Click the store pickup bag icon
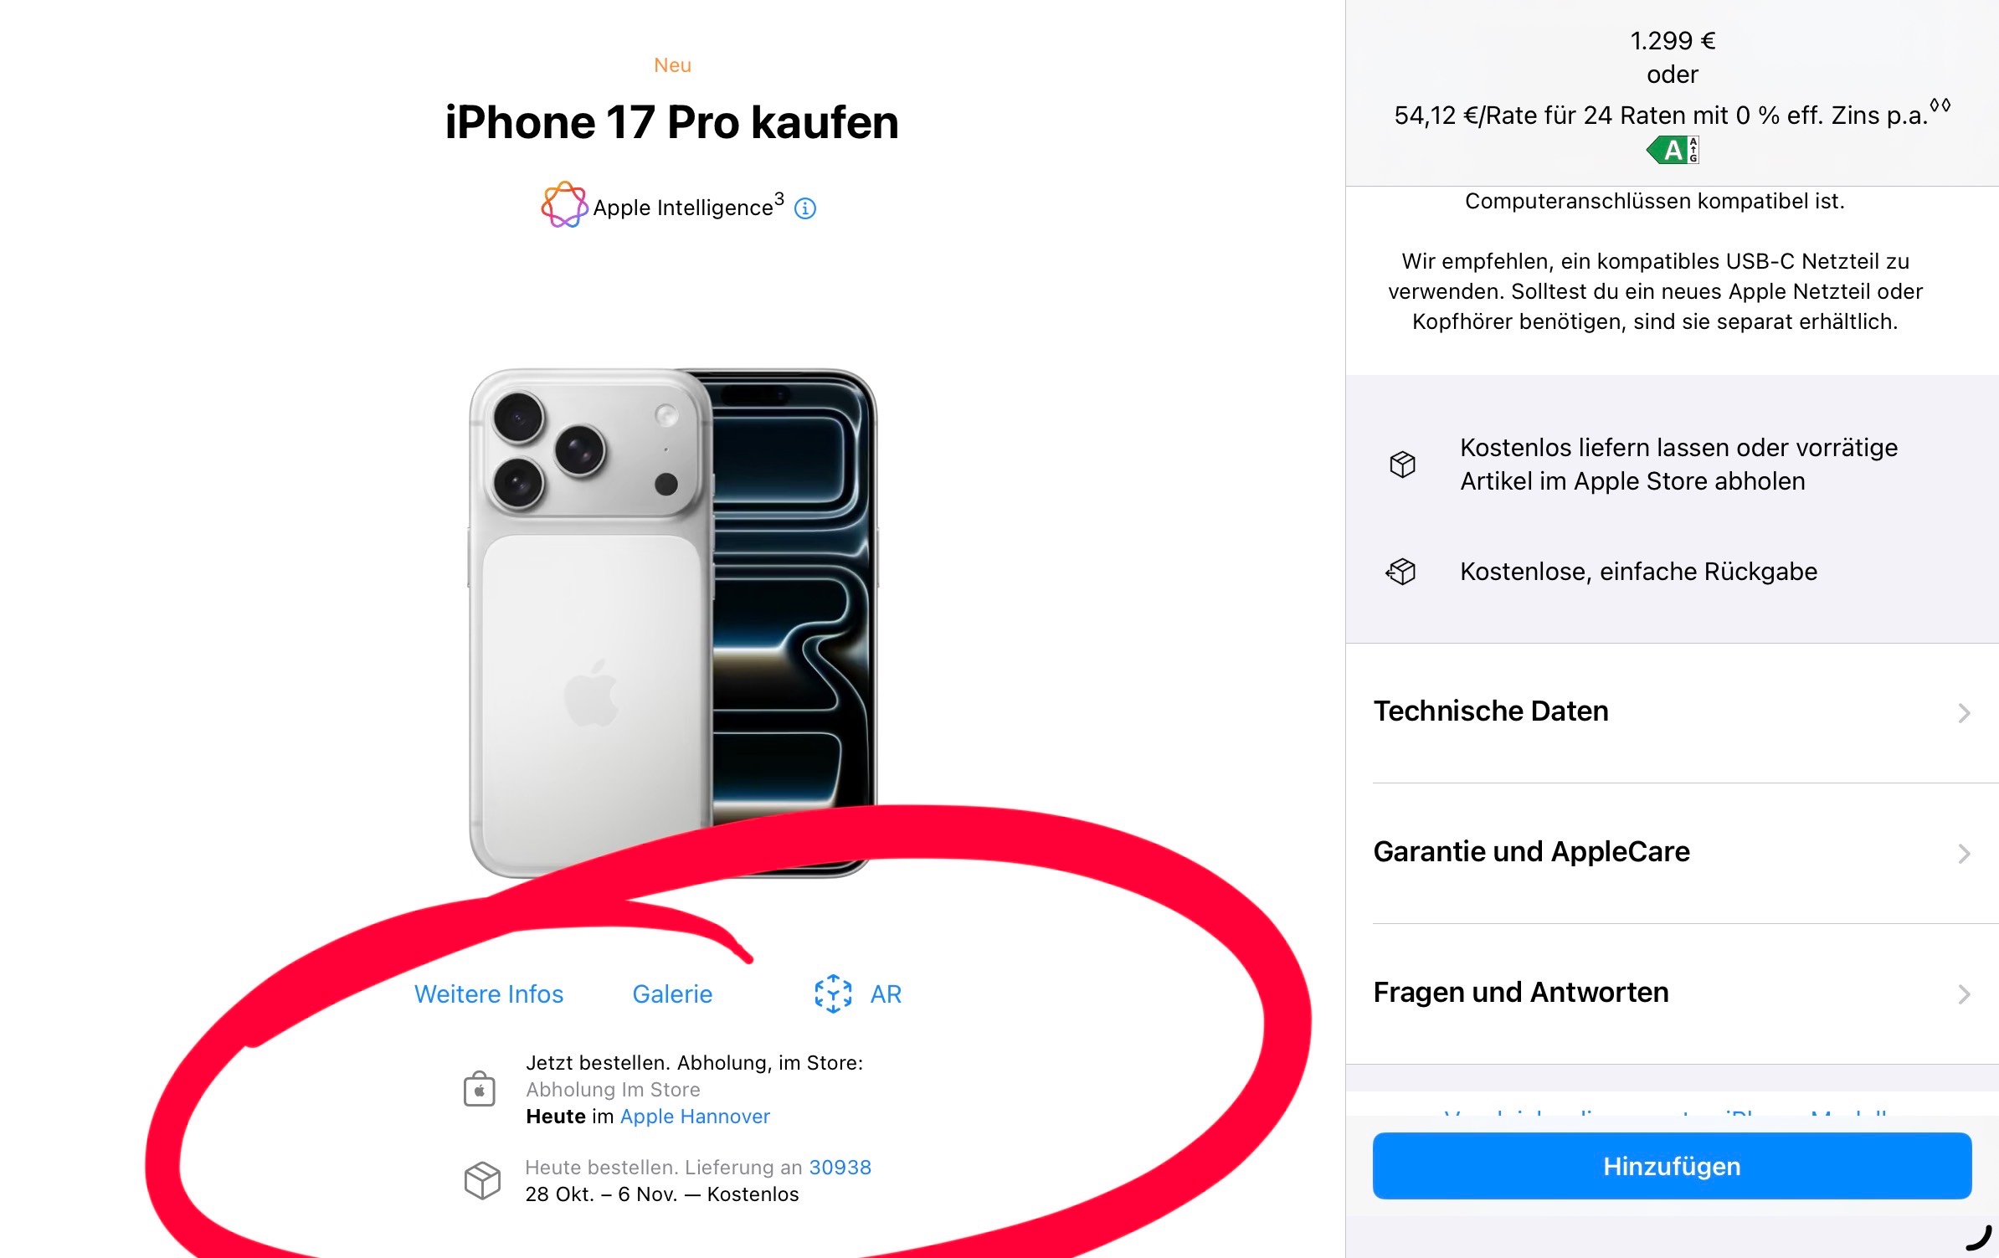Viewport: 1999px width, 1258px height. click(480, 1089)
